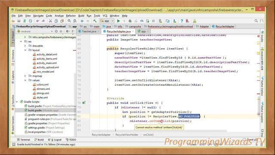This screenshot has width=275, height=155.
Task: Click Scroll from Source target icon in project panel
Action: pyautogui.click(x=56, y=31)
